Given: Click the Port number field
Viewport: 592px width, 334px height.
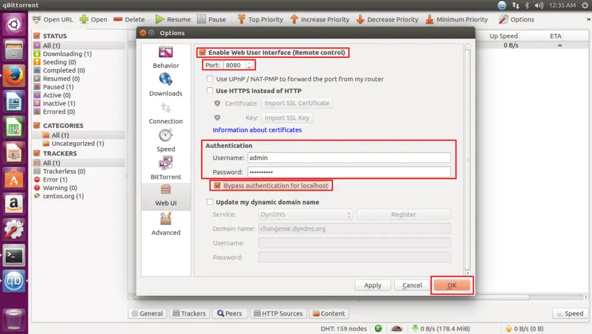Looking at the screenshot, I should tap(235, 65).
